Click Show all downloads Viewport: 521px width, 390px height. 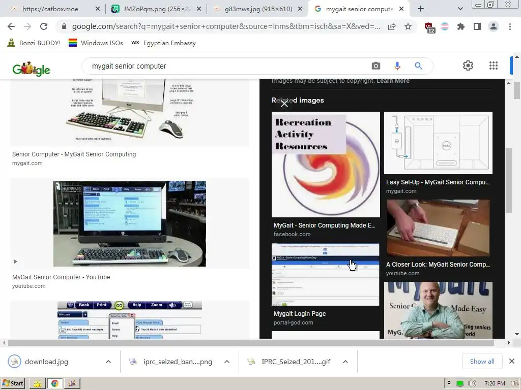click(x=482, y=362)
